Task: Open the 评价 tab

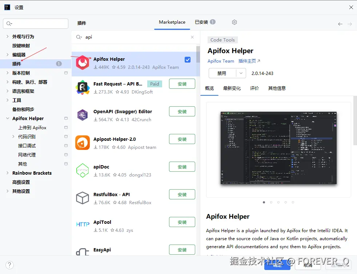Action: click(x=254, y=88)
